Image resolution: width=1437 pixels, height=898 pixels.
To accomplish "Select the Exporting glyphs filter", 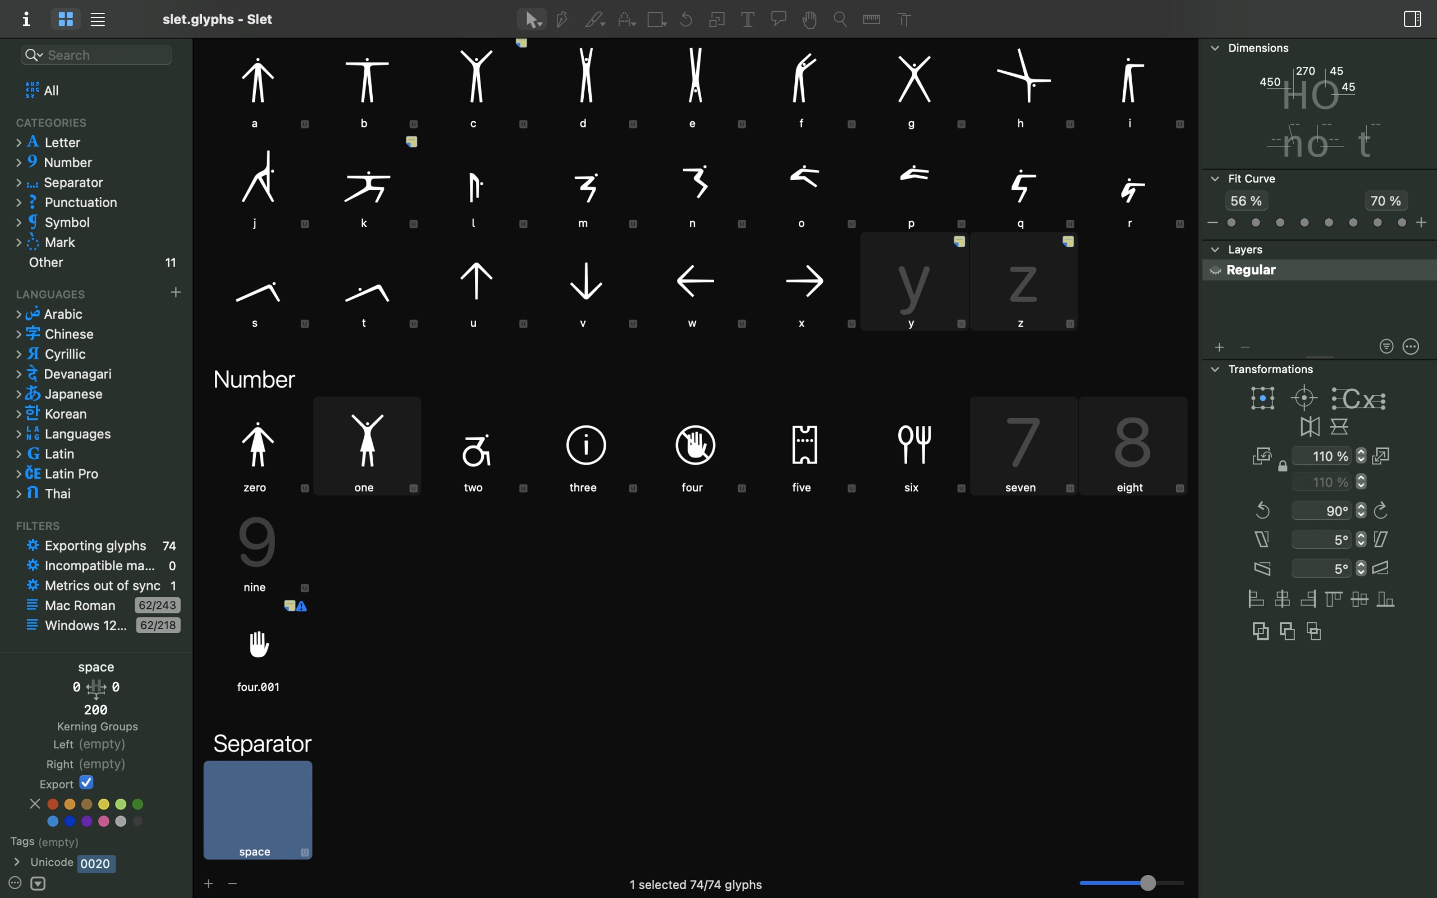I will point(95,545).
